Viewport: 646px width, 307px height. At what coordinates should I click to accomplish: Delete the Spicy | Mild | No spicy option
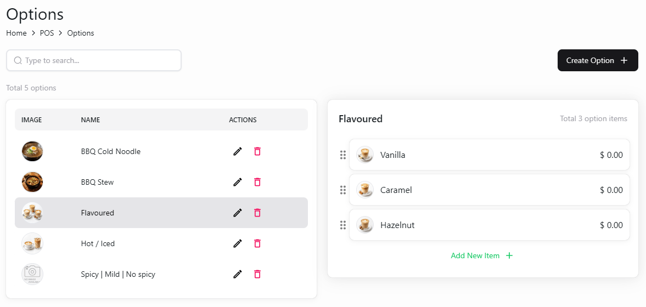[257, 274]
